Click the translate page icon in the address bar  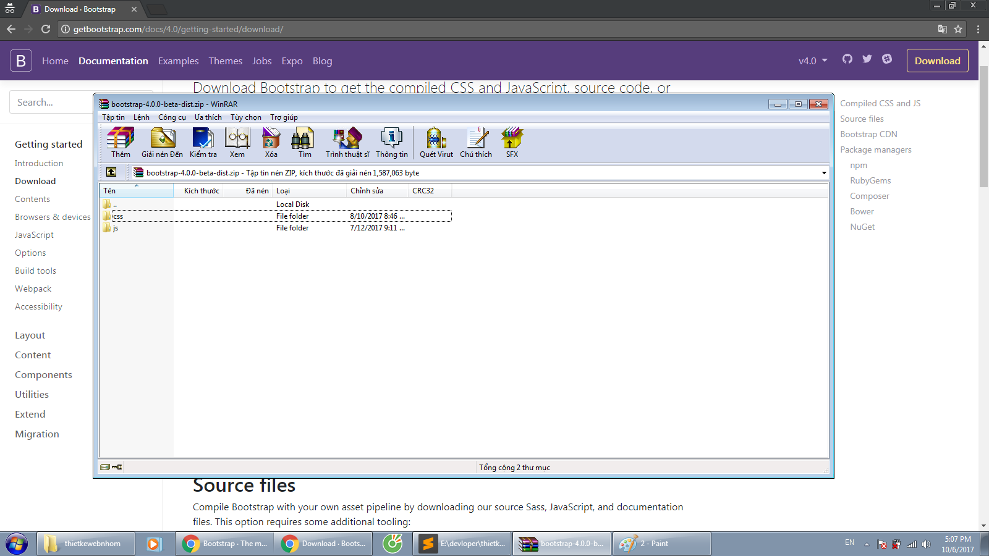(942, 29)
